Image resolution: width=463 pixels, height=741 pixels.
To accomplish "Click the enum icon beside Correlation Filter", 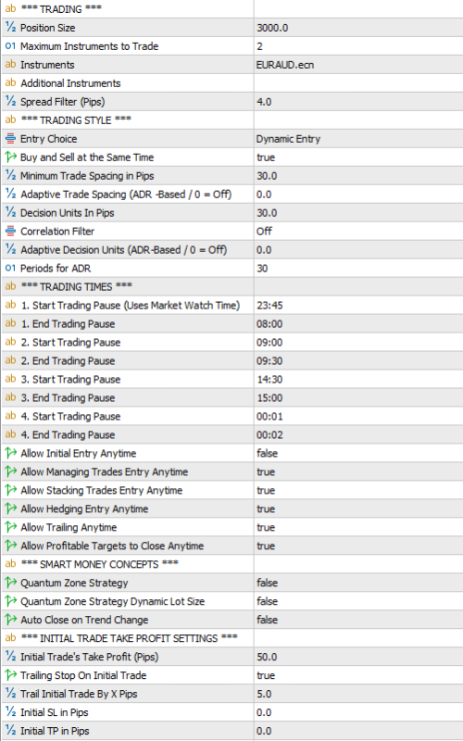I will (x=10, y=231).
